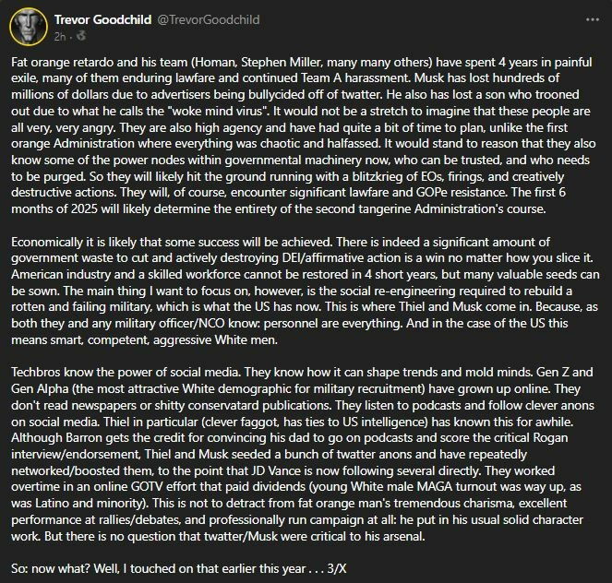Viewport: 612px width, 583px height.
Task: Click the paragraph starting with "Economically it is likely"
Action: tap(306, 291)
